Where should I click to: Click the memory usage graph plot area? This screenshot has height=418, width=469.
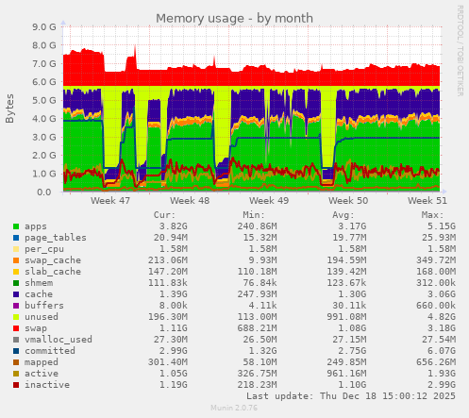pos(252,109)
